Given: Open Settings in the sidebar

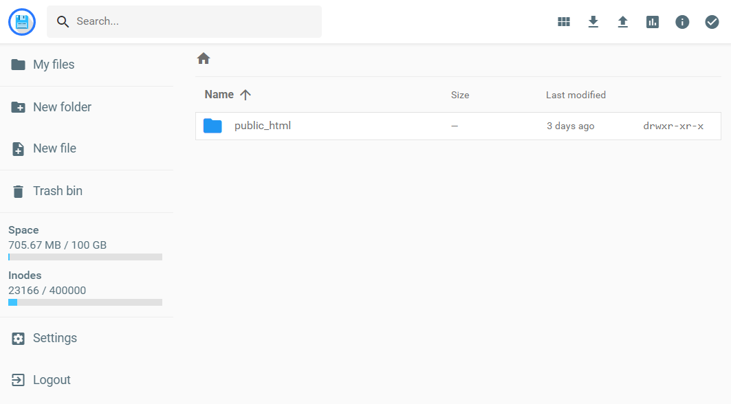Looking at the screenshot, I should click(x=55, y=338).
